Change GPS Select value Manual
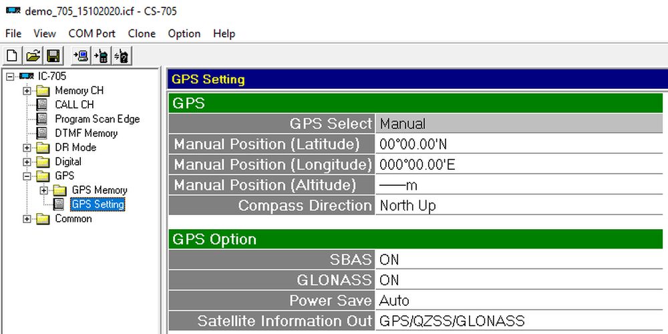 coord(519,124)
